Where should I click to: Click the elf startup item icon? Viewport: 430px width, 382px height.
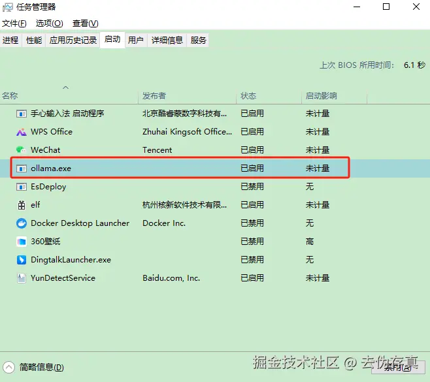click(x=22, y=204)
